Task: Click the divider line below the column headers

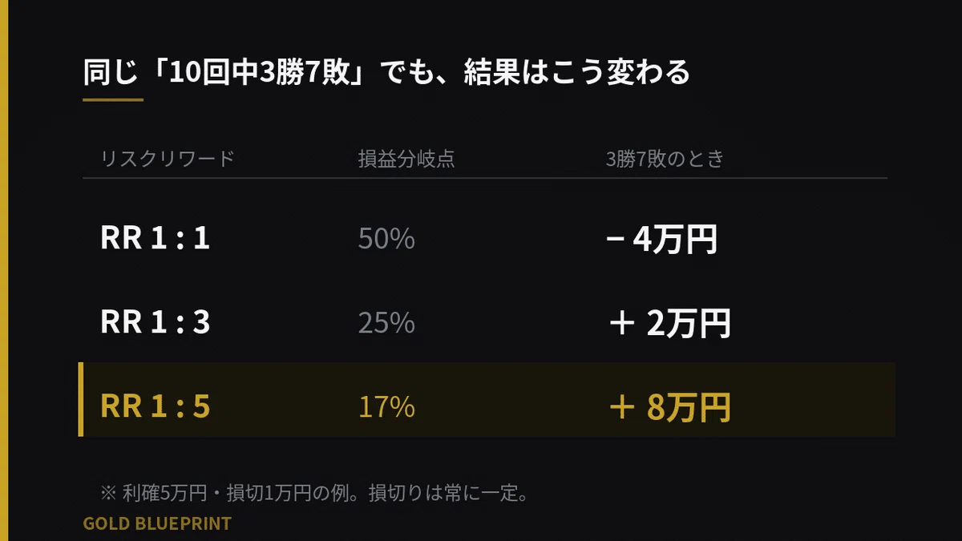Action: pos(485,178)
